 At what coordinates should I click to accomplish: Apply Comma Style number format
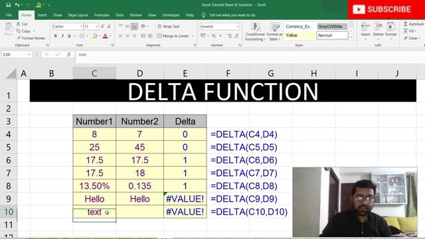pos(220,36)
